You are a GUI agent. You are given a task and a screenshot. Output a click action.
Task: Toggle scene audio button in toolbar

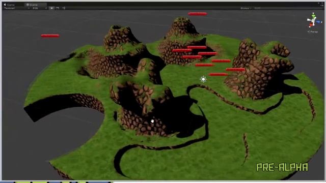64,8
